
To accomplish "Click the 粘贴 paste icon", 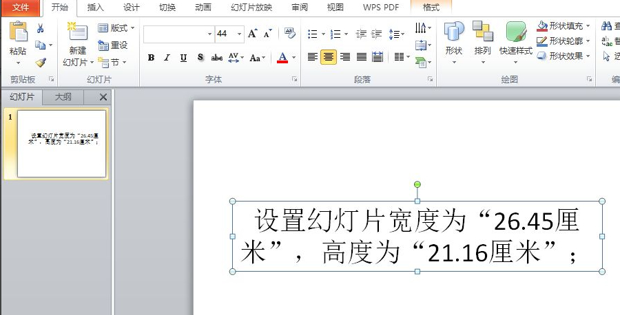I will coord(18,32).
